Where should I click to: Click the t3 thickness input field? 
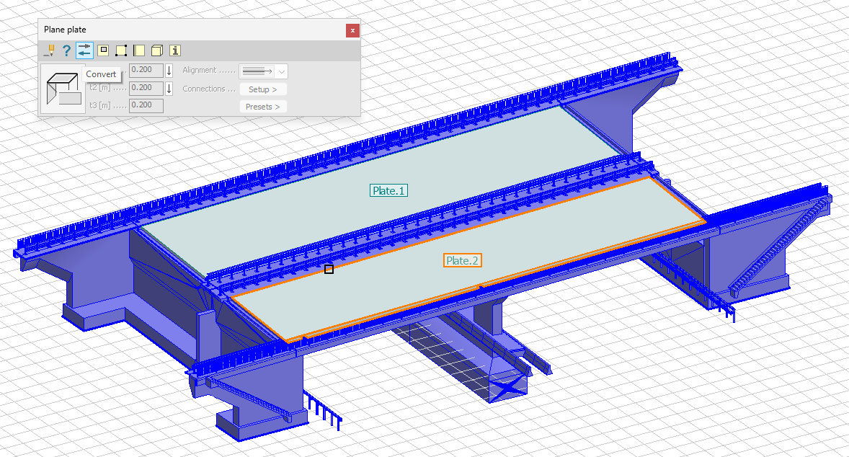[146, 106]
